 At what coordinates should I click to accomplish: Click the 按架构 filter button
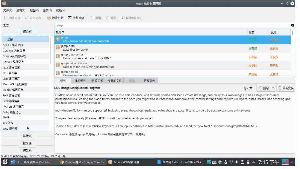27,150
